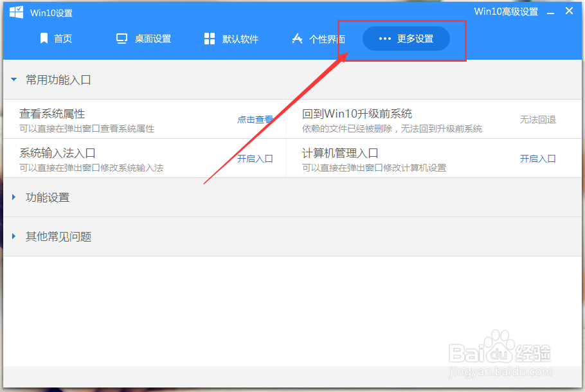Minimize the Win10设置 window
585x392 pixels.
551,13
